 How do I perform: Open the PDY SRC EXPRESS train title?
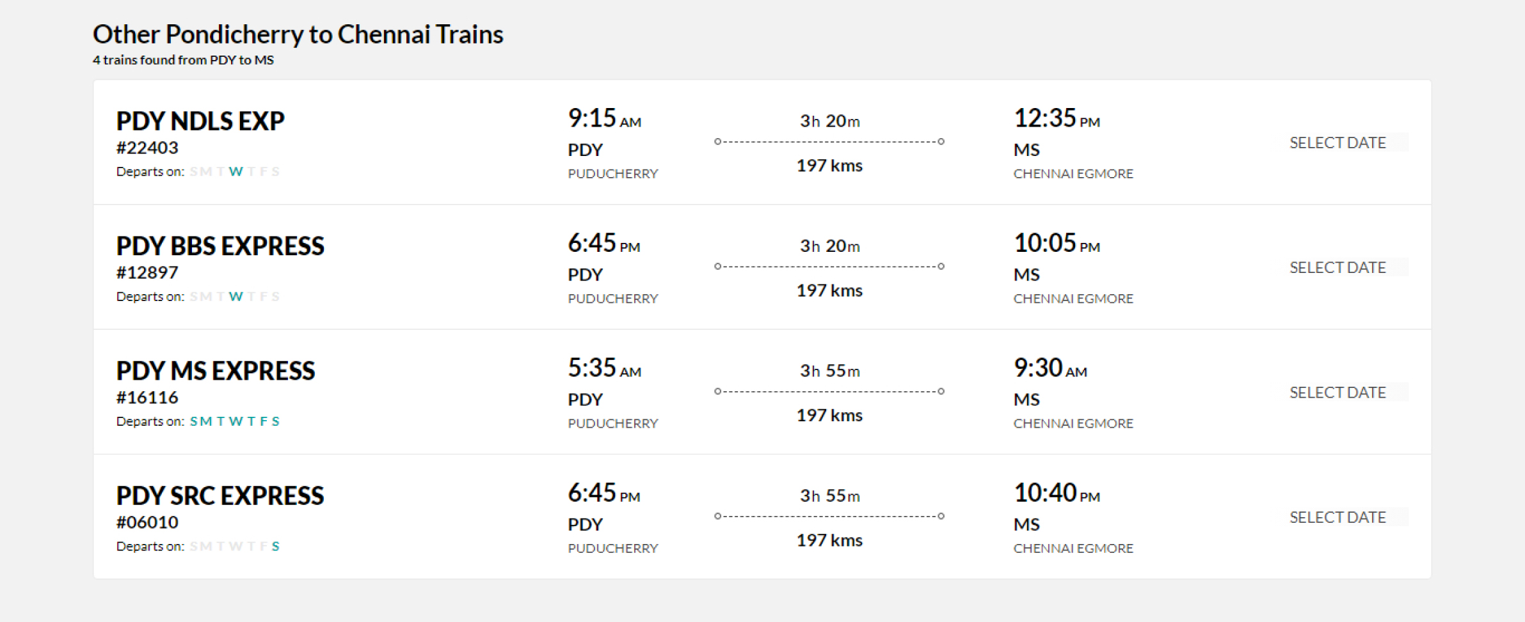point(220,495)
